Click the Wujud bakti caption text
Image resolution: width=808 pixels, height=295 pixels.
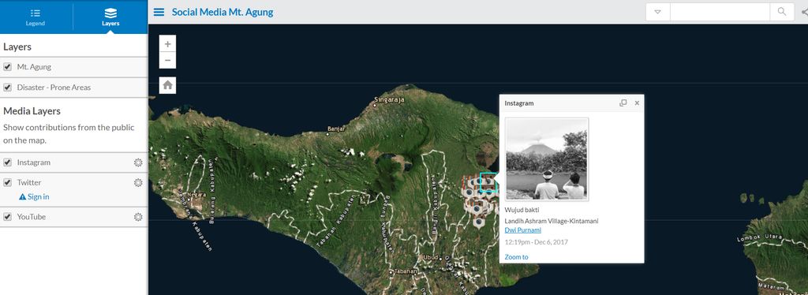point(522,210)
